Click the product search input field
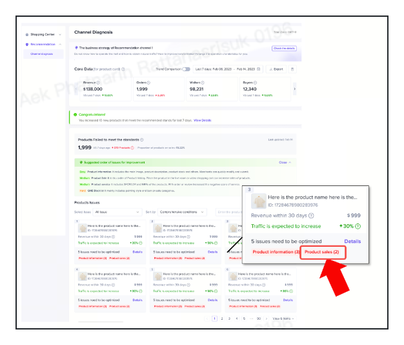404x345 pixels. point(229,212)
